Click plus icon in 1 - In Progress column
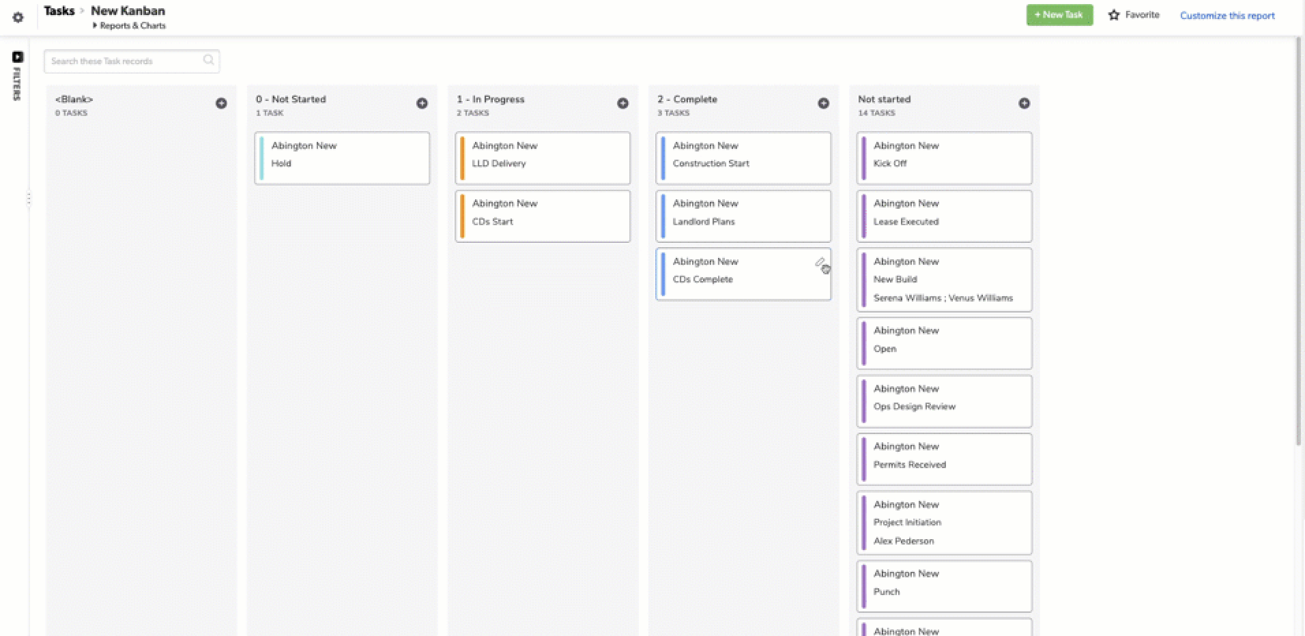Screen dimensions: 1305x636 click(622, 104)
